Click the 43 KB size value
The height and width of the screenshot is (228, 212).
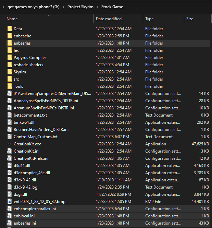click(x=204, y=223)
